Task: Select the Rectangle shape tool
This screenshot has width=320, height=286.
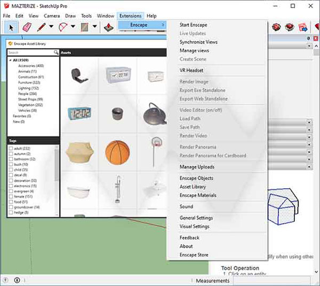Action: [84, 27]
